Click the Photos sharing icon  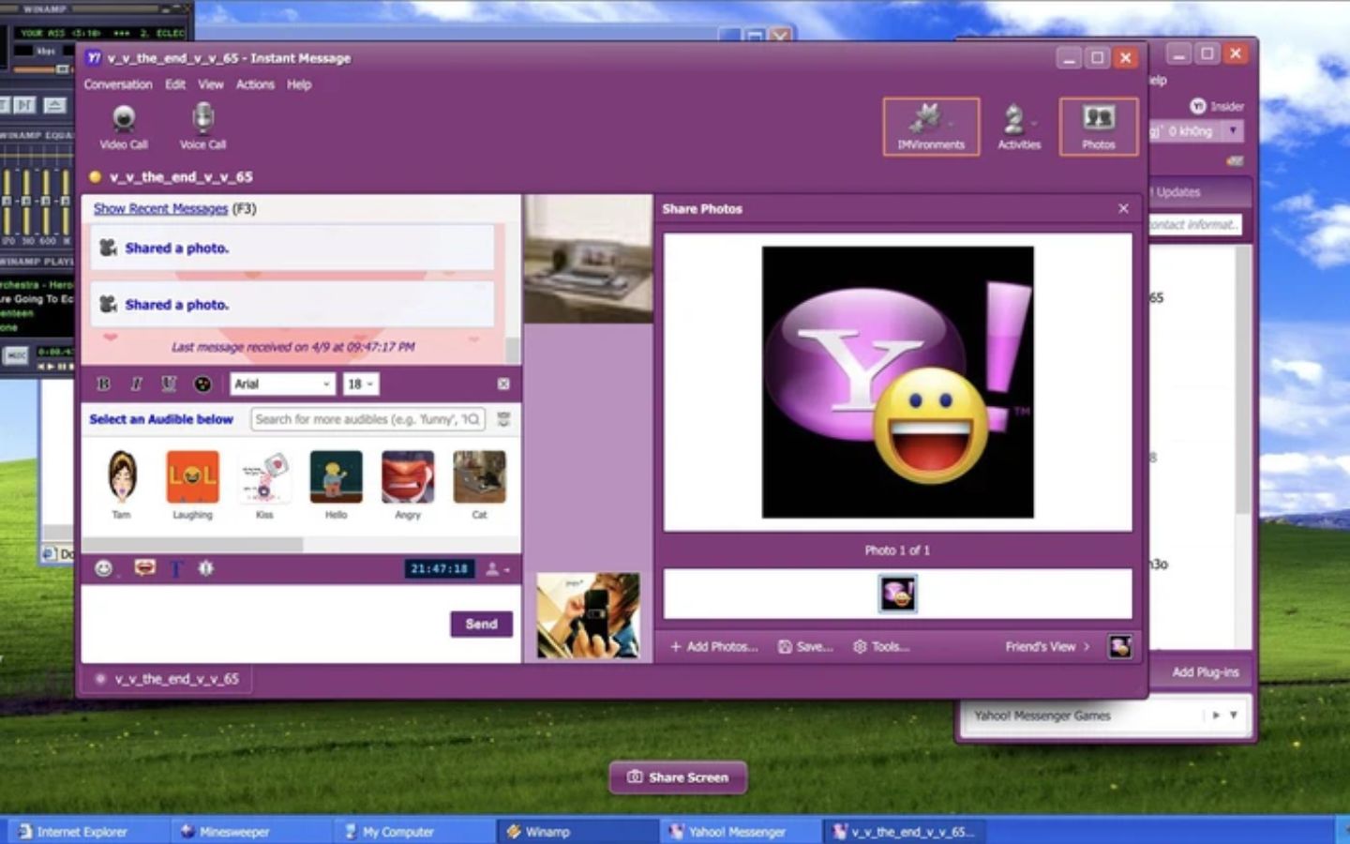click(1098, 126)
